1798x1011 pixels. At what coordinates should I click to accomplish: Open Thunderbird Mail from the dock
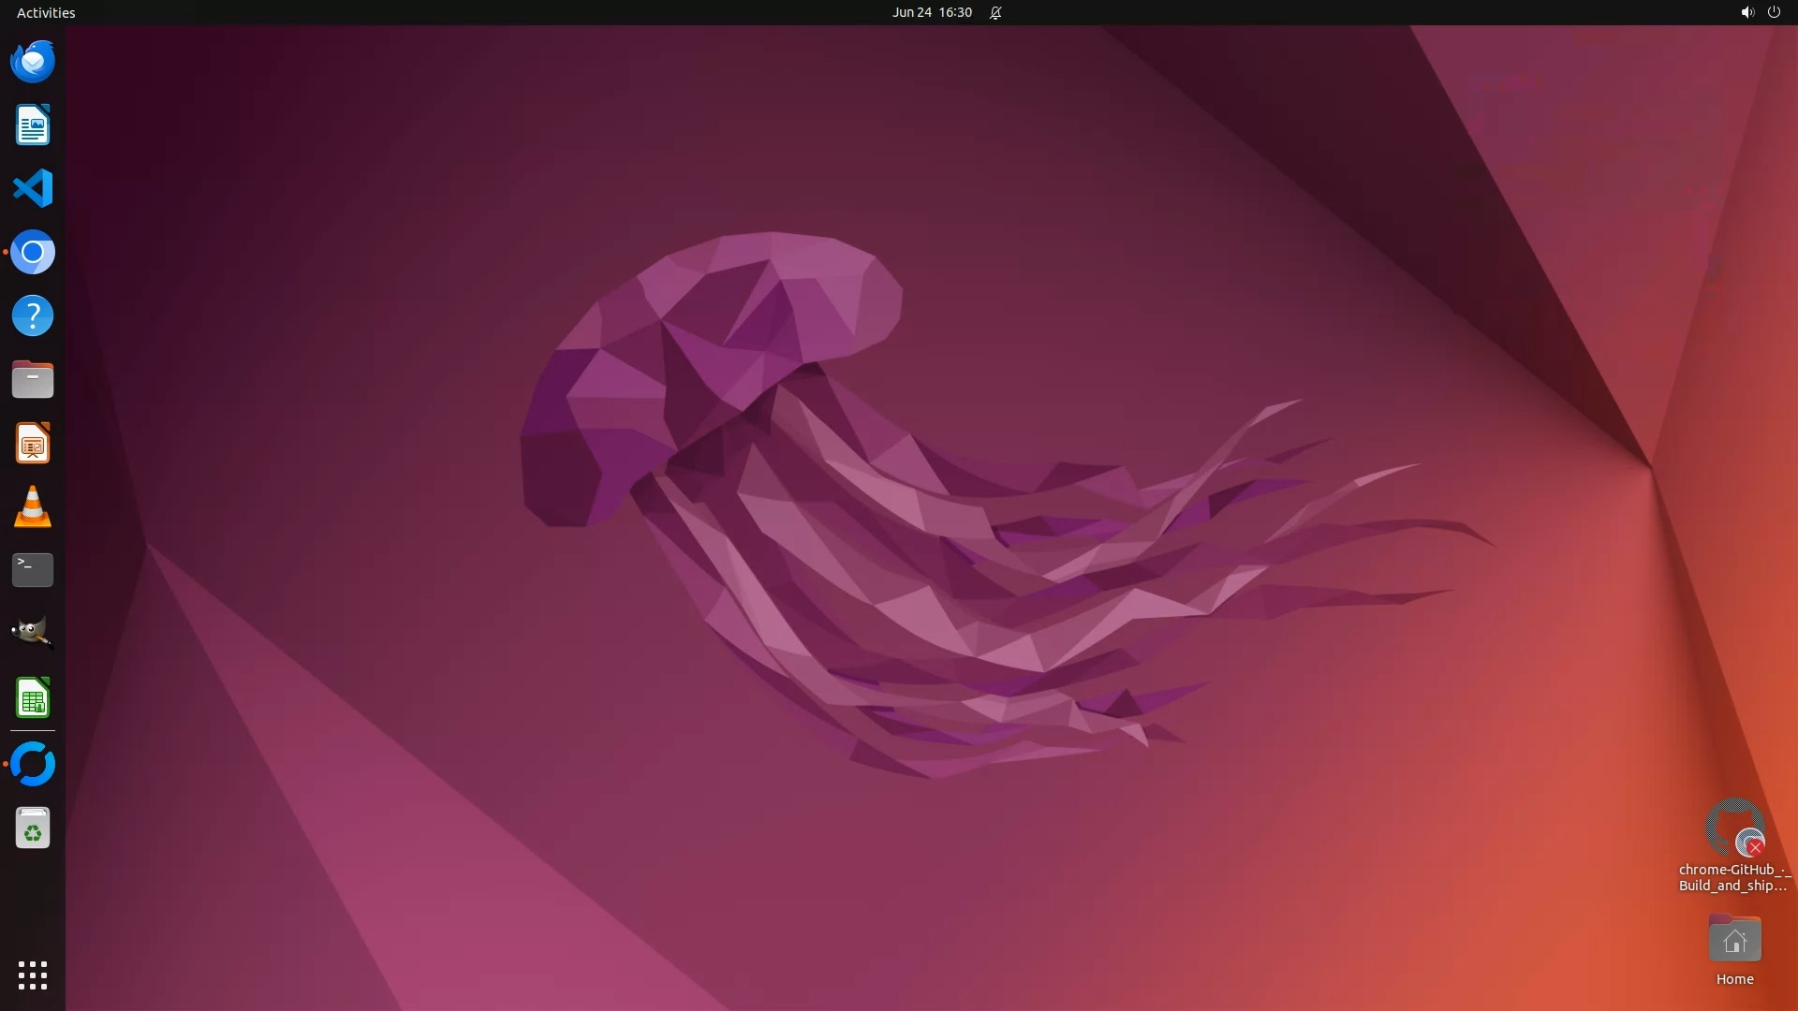33,62
